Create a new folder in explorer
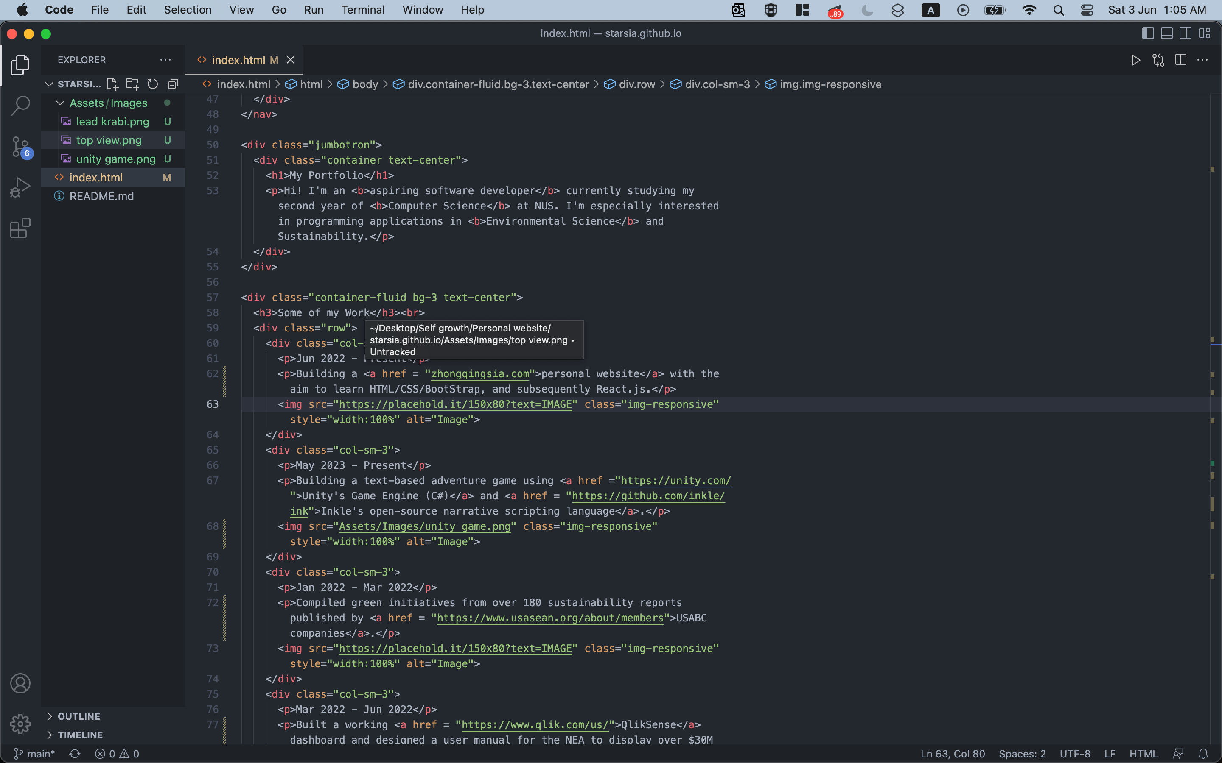The image size is (1222, 763). tap(132, 84)
